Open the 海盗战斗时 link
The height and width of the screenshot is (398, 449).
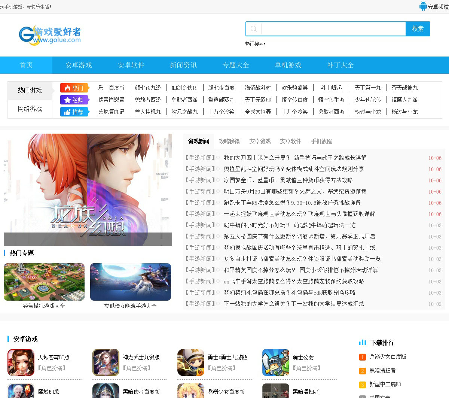[x=258, y=88]
